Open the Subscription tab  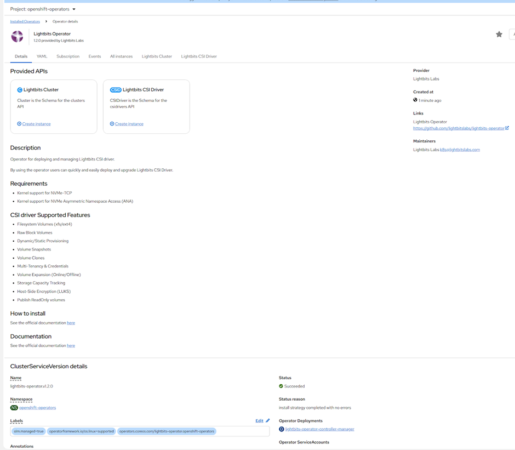coord(68,56)
